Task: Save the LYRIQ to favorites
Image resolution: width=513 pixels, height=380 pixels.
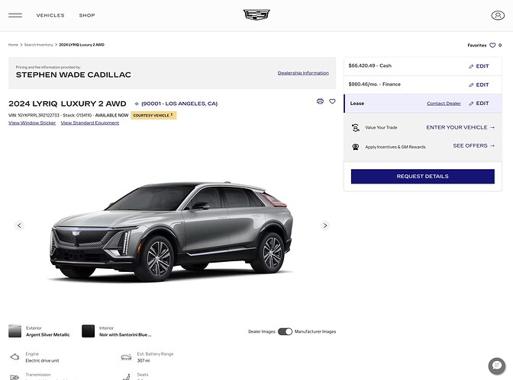Action: (x=332, y=101)
